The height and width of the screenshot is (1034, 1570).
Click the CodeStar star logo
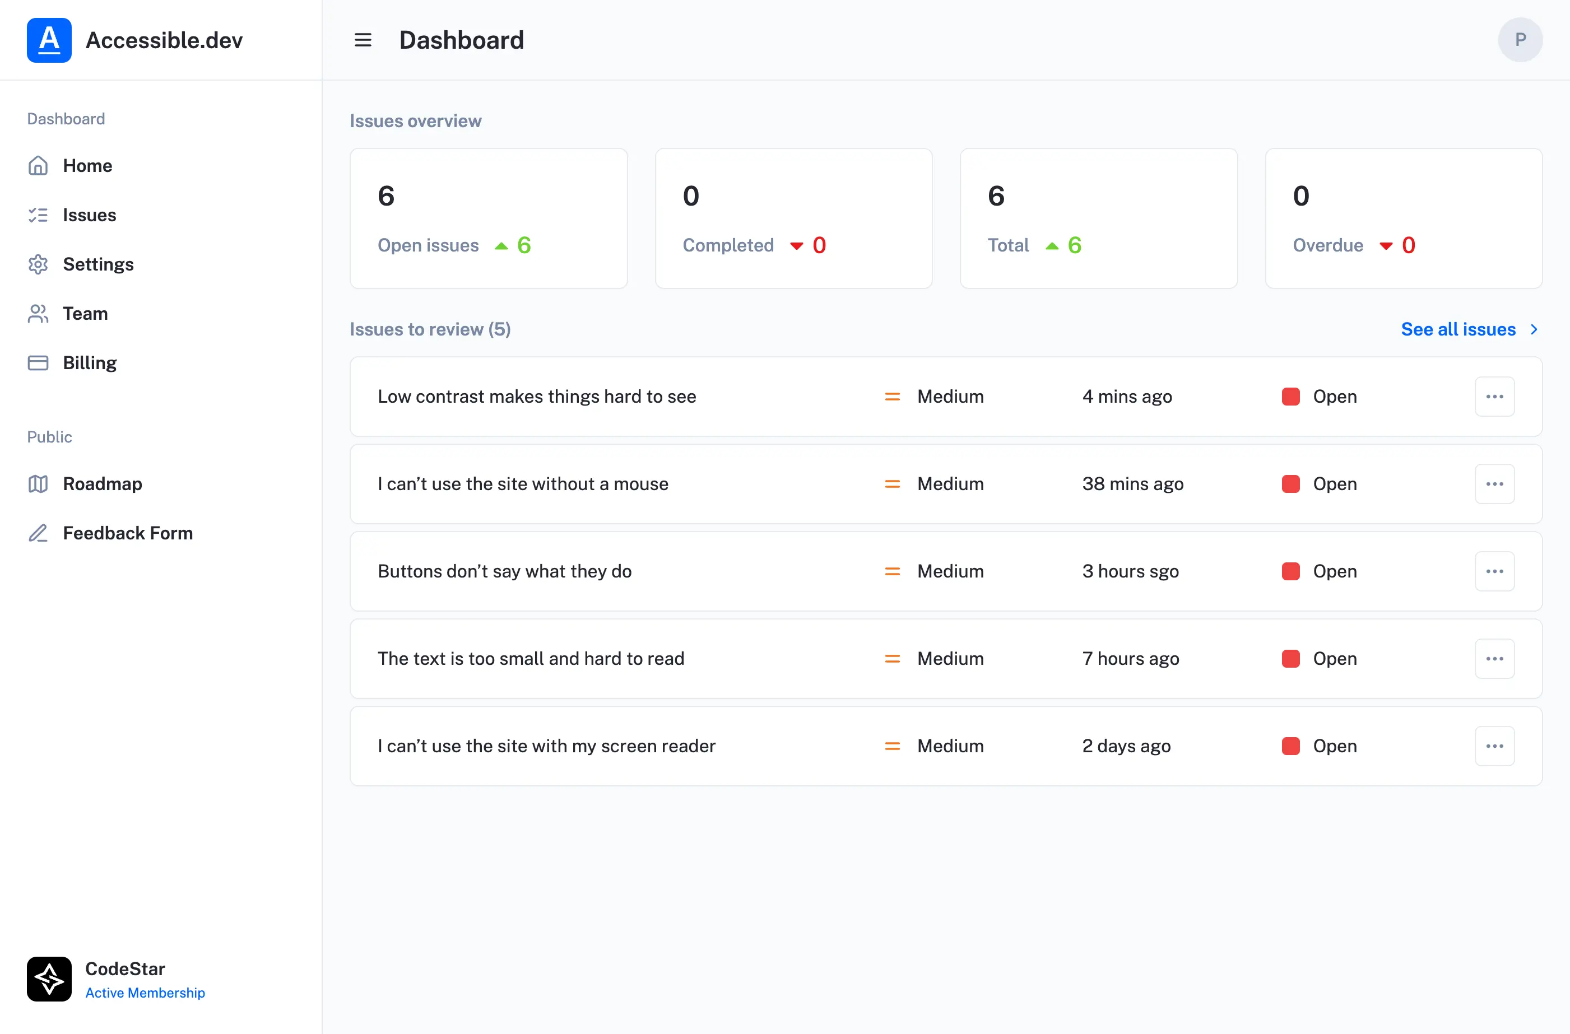[x=49, y=979]
